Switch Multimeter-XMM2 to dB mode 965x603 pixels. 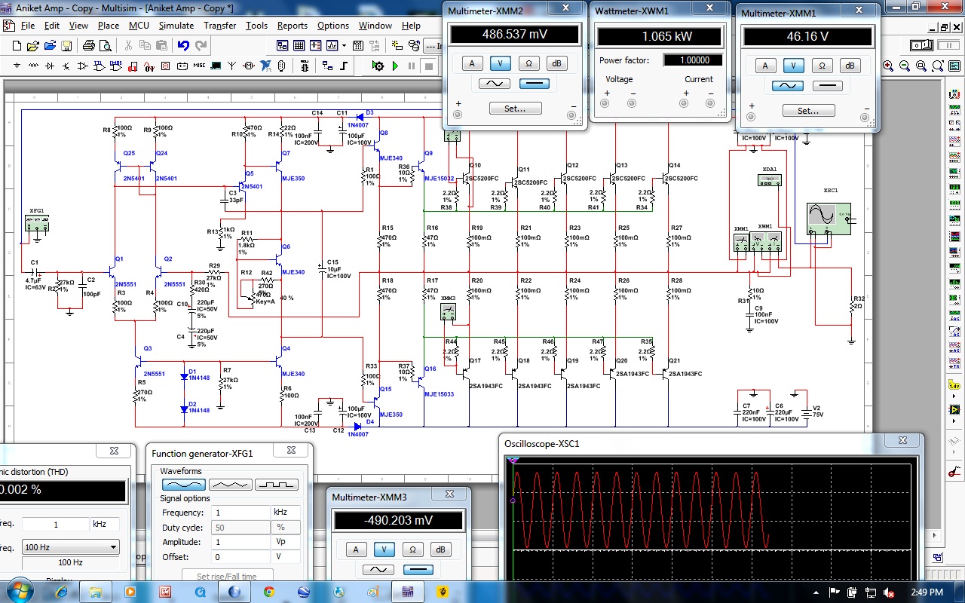click(557, 63)
